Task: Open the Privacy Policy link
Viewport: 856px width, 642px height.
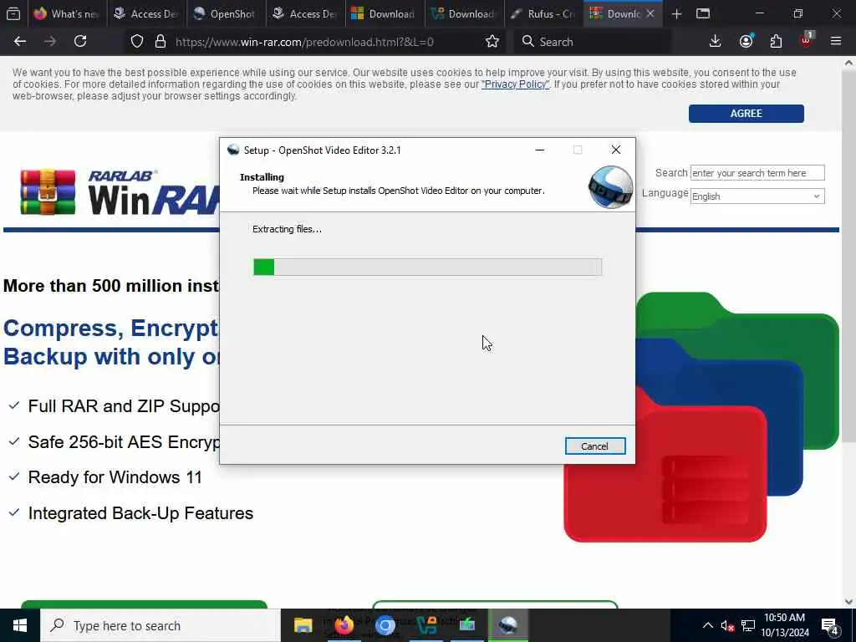Action: pyautogui.click(x=515, y=84)
